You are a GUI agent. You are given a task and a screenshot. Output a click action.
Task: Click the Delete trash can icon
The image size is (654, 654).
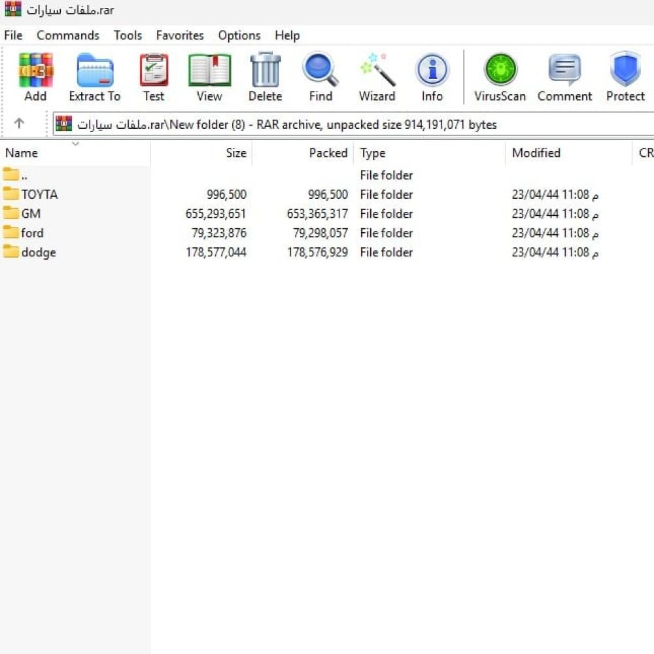pyautogui.click(x=265, y=71)
